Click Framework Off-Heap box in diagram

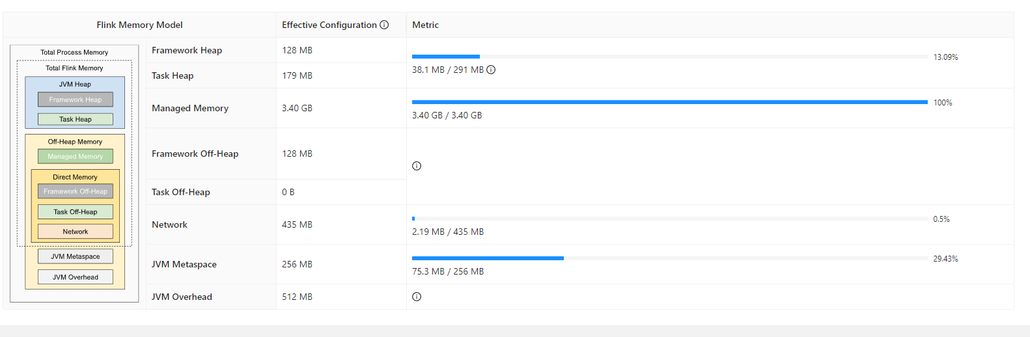(76, 191)
